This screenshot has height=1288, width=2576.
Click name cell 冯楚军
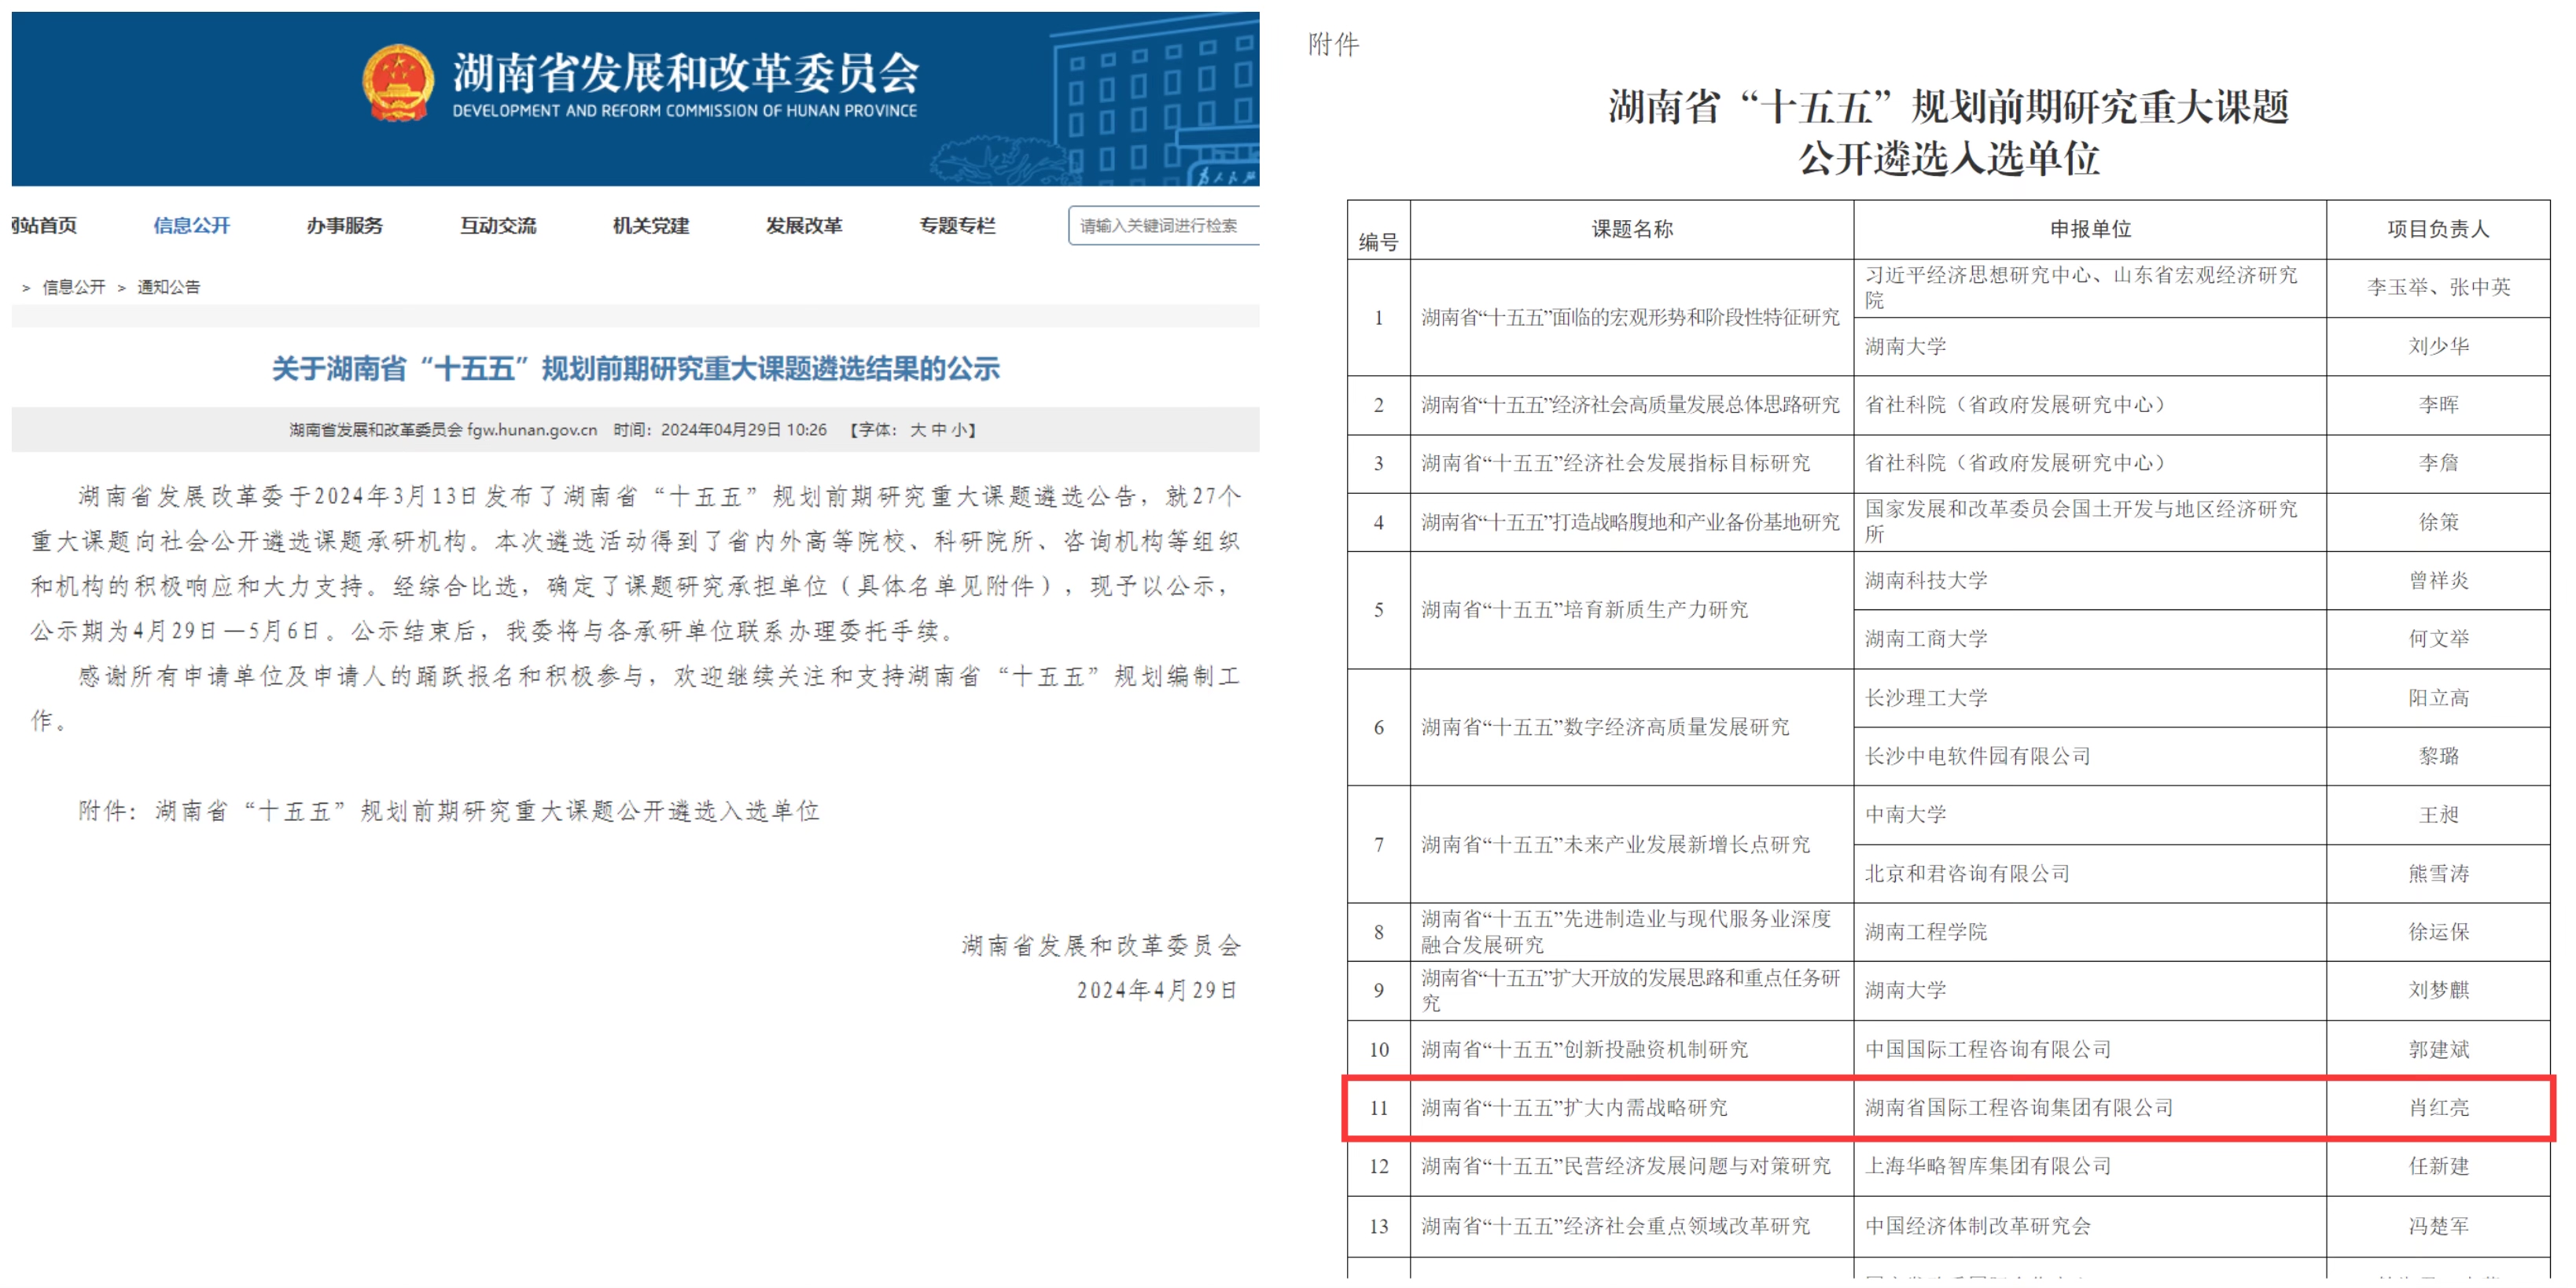(2438, 1226)
